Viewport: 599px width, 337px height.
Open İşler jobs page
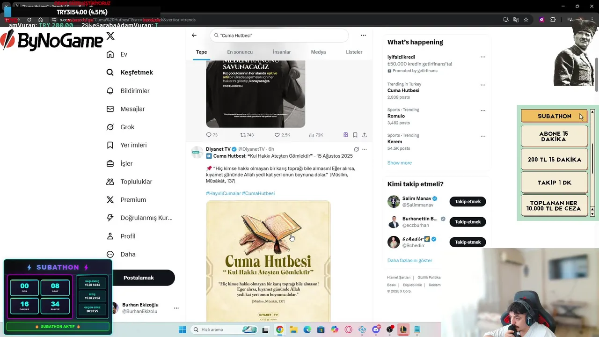pyautogui.click(x=119, y=163)
